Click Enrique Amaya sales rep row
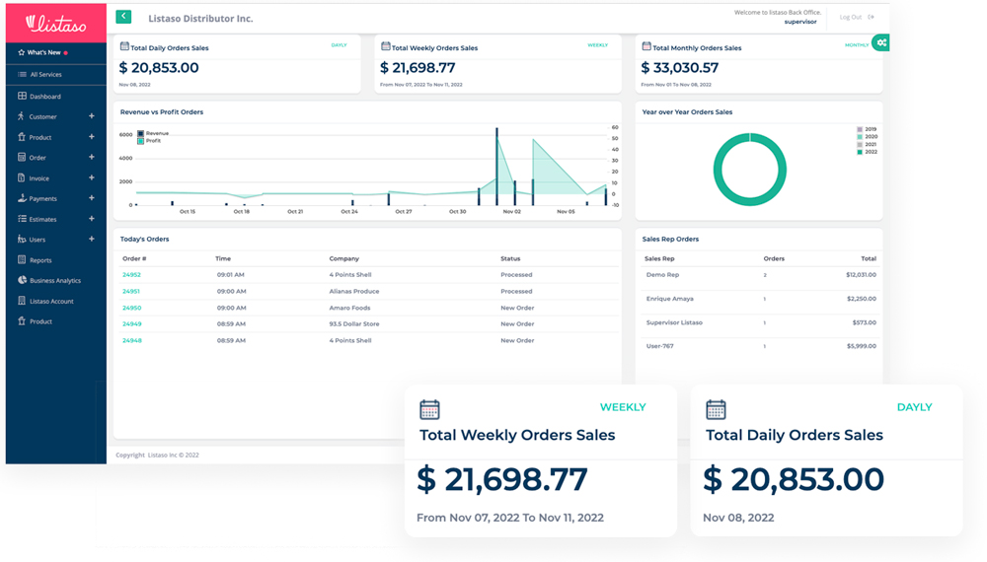 (760, 299)
